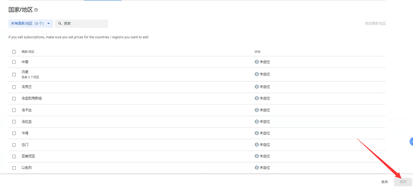Click the status icon in 乌克兰 row
Screen dimensions: 413x189
pos(257,87)
